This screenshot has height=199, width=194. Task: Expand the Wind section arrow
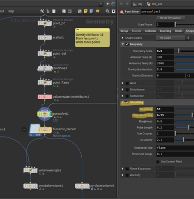[x=123, y=83]
